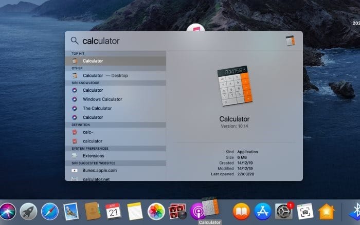This screenshot has height=225, width=360.
Task: Click the Extensions row icon
Action: [75, 156]
